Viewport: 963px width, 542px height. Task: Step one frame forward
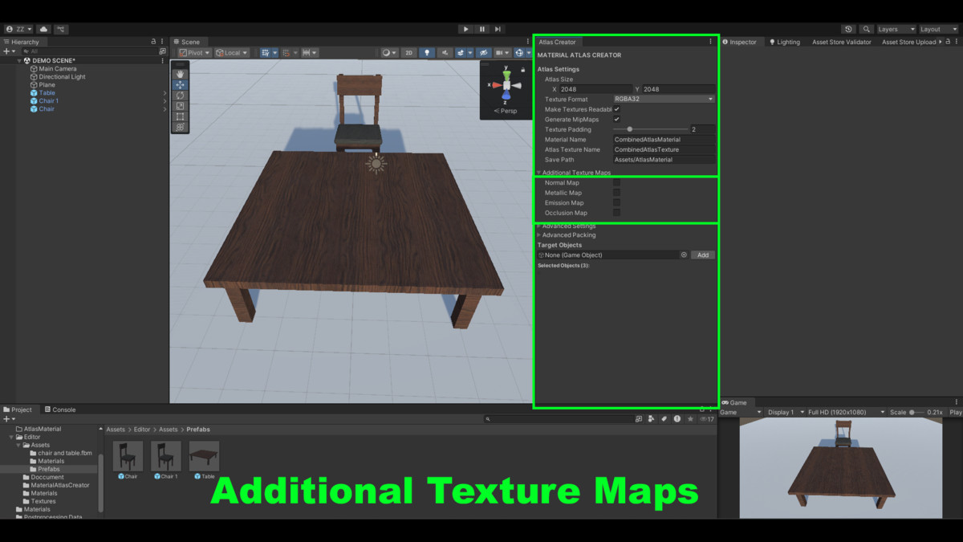click(498, 29)
